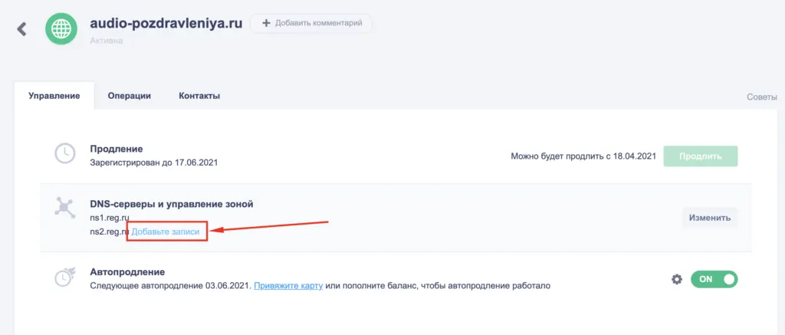Click the Автопродление clock icon

(x=64, y=277)
